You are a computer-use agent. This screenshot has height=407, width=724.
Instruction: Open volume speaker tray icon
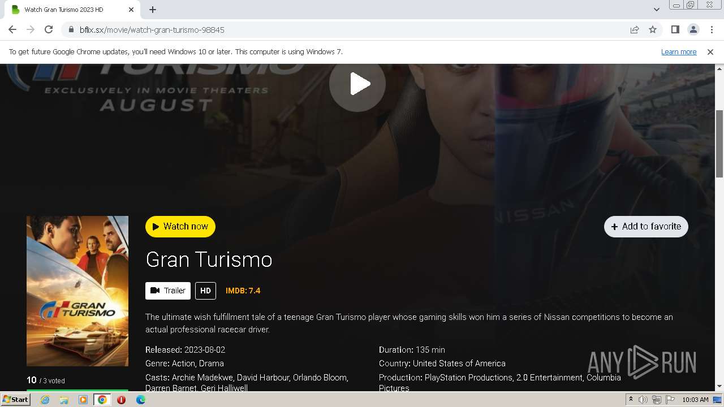click(x=643, y=400)
